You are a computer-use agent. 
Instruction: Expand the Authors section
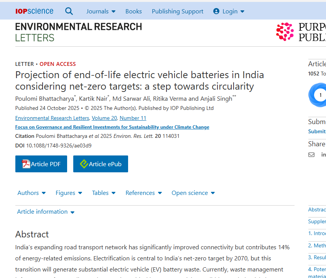31,193
